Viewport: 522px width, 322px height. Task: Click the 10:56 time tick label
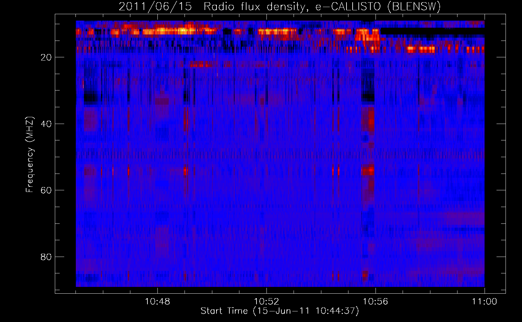376,302
